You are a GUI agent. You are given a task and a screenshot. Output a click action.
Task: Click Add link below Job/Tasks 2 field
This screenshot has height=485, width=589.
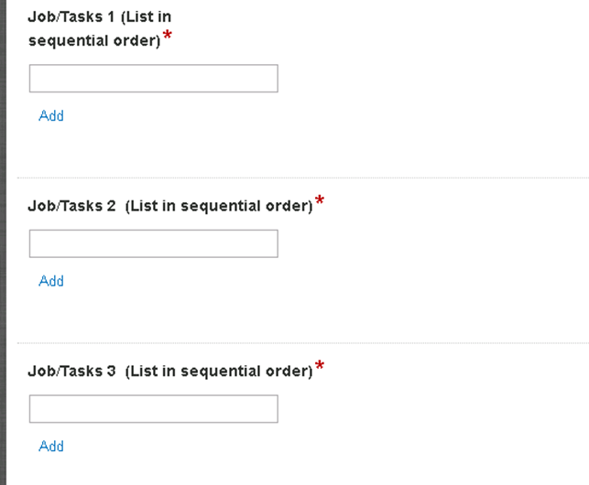[x=51, y=281]
